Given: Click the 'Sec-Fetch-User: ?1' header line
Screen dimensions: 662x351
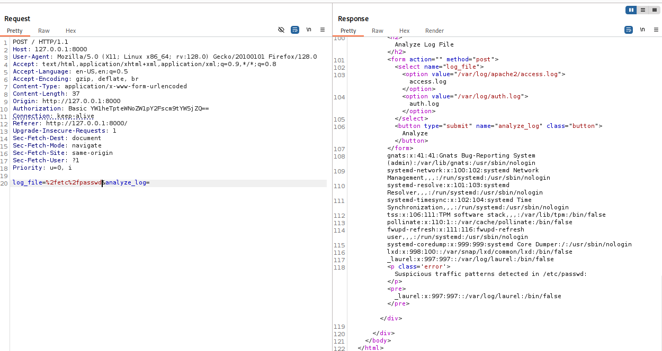Looking at the screenshot, I should pos(46,161).
